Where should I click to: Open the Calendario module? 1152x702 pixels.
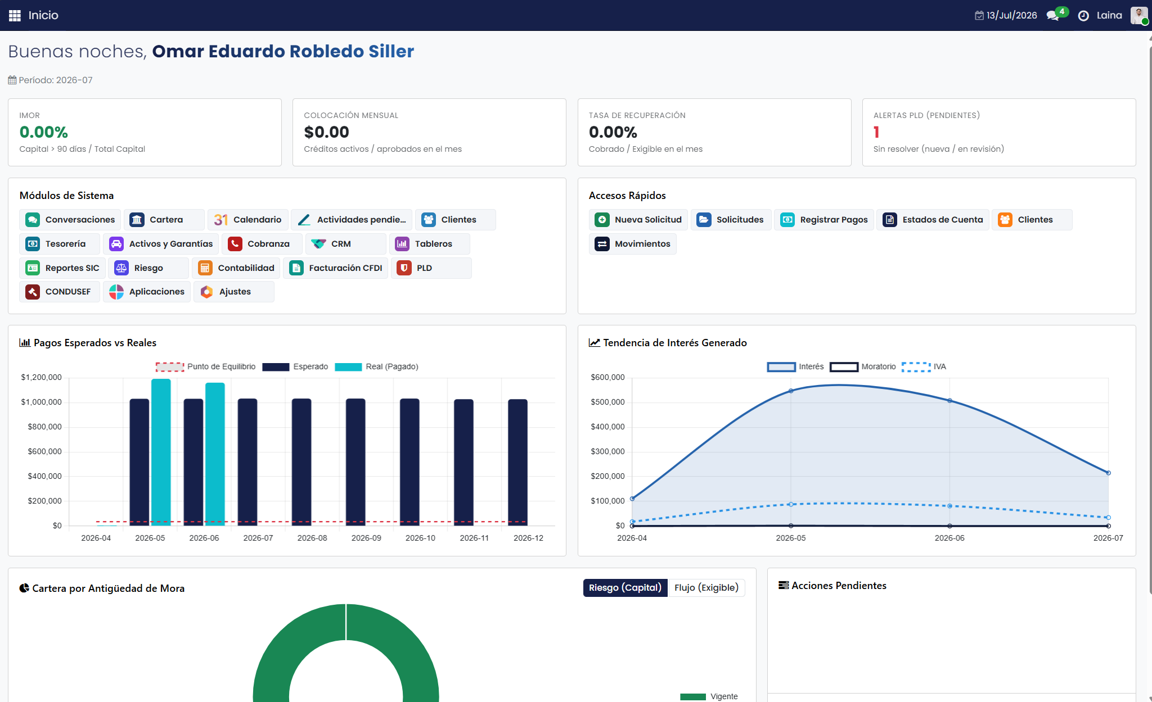click(247, 220)
